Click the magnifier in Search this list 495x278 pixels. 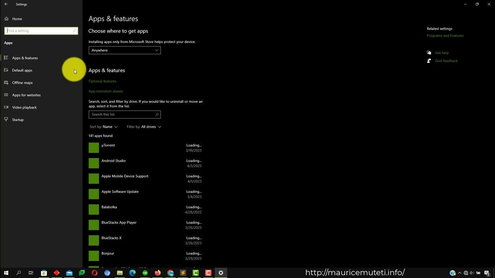157,114
